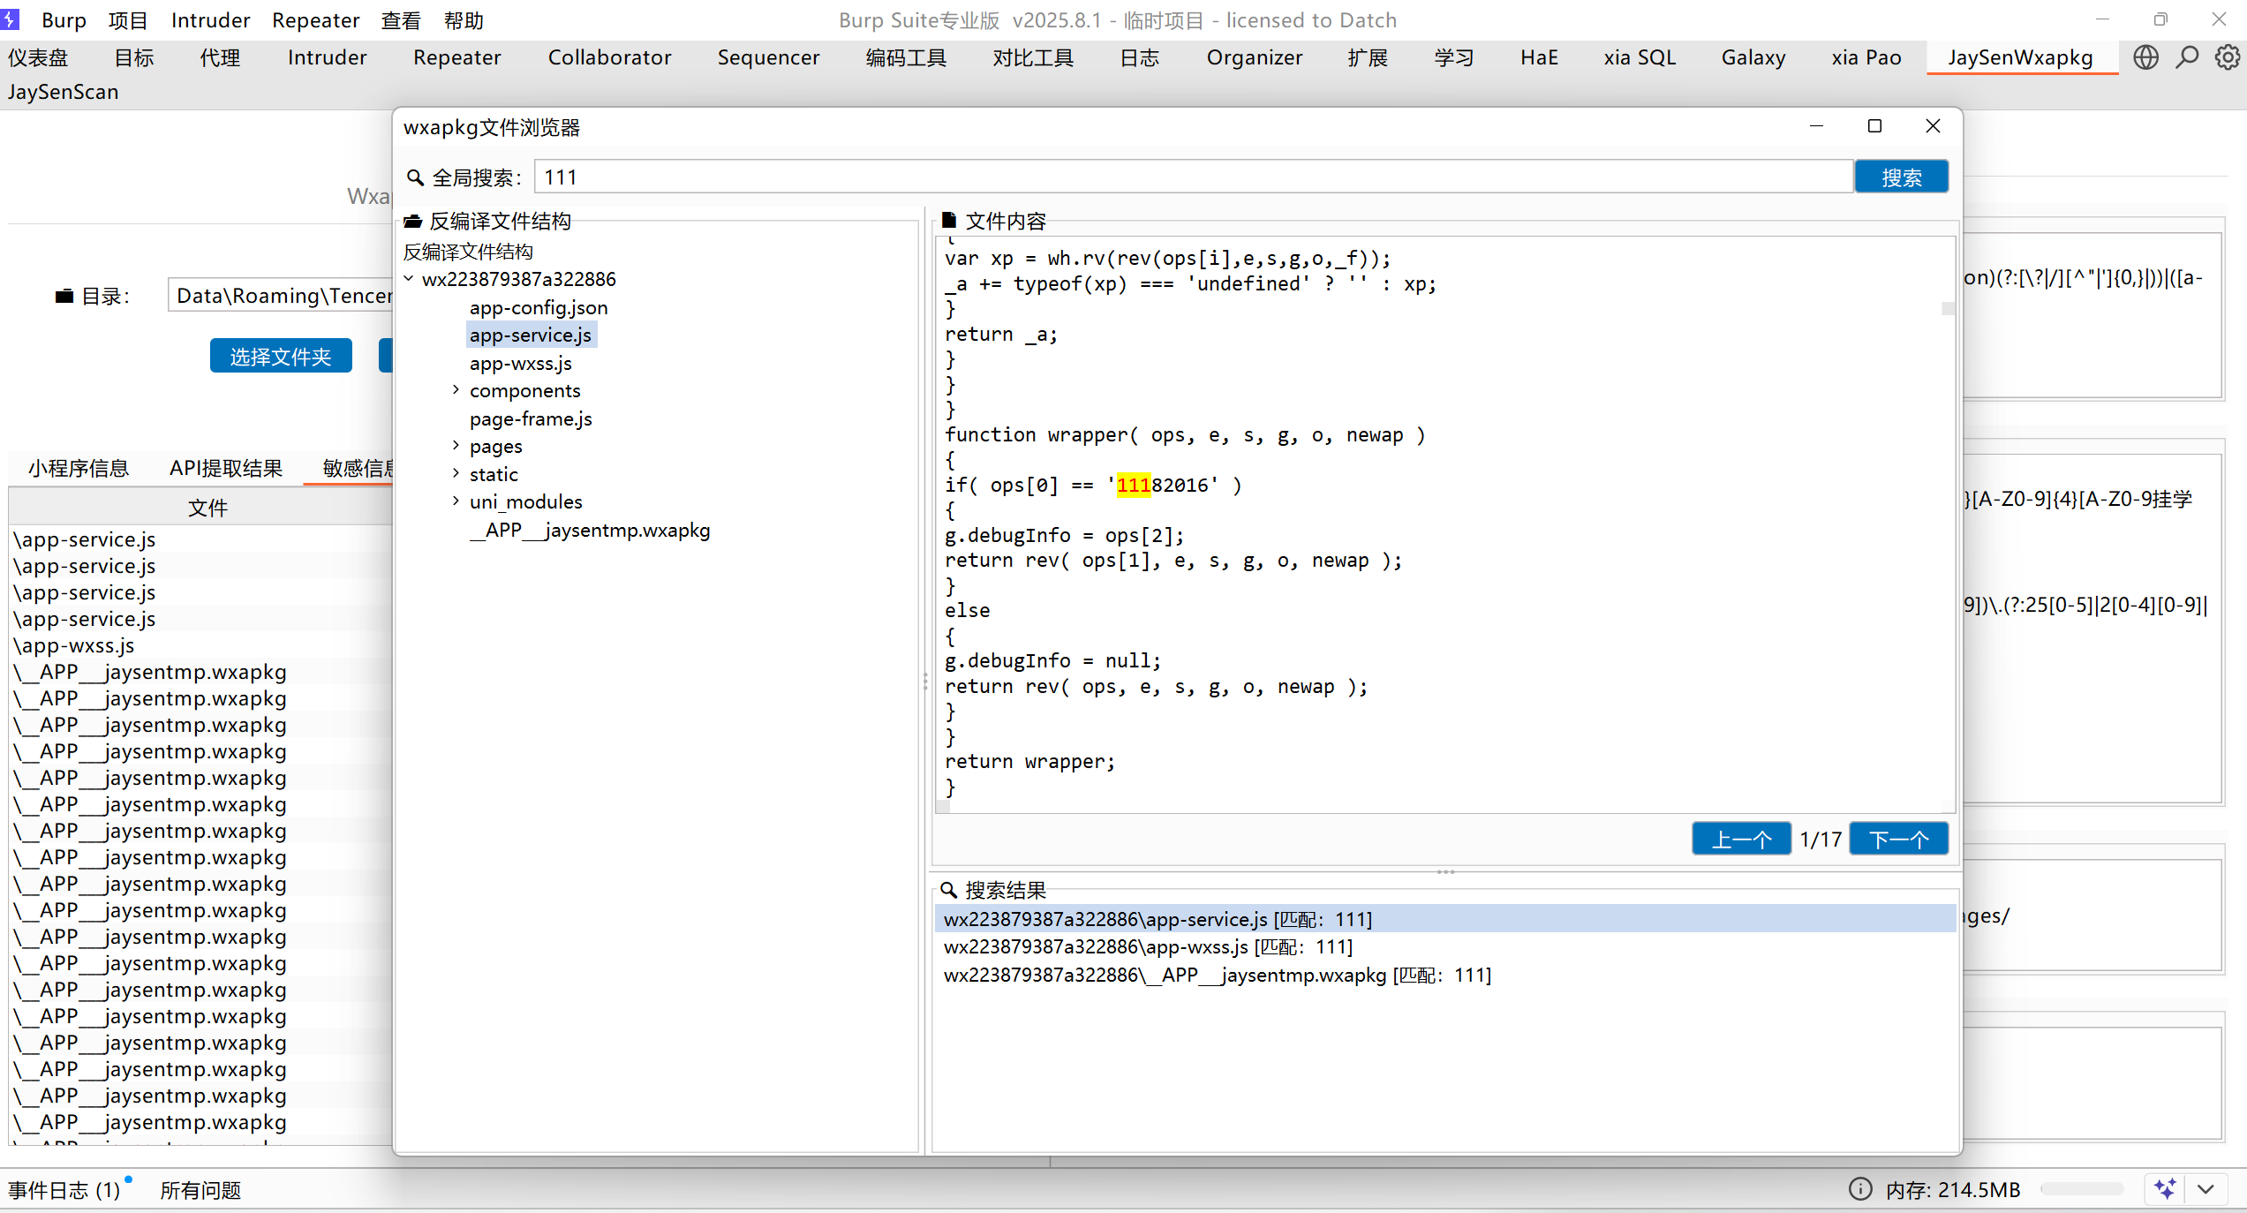Image resolution: width=2247 pixels, height=1213 pixels.
Task: Expand the uni_modules folder
Action: 456,501
